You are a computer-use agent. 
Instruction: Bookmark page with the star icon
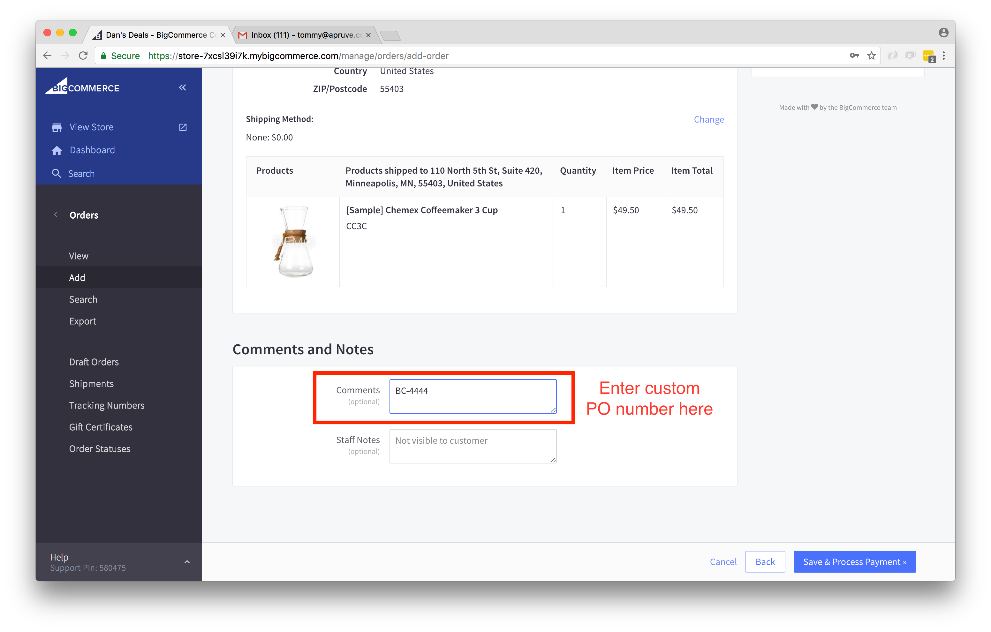click(871, 56)
